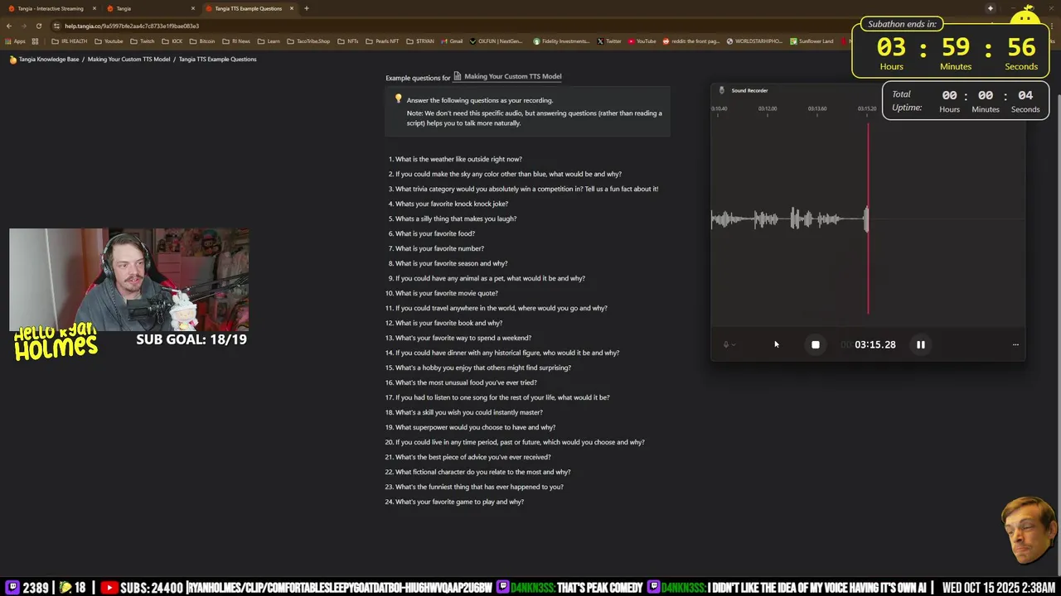Follow the Making Your Custom TTS Model page link
The height and width of the screenshot is (596, 1061).
pos(507,76)
